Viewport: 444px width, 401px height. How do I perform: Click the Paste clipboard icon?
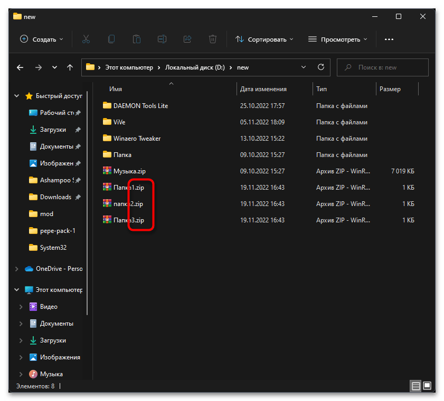coord(137,39)
